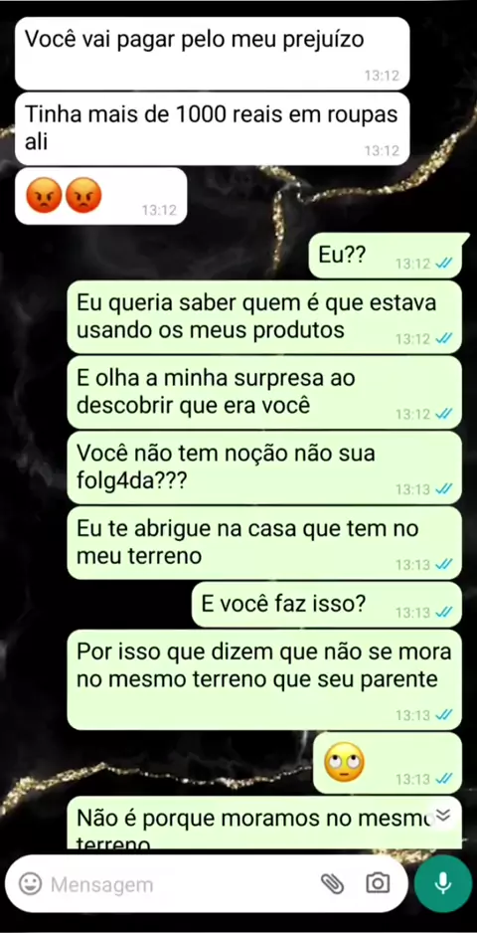This screenshot has width=477, height=933.
Task: Tap 'Tinha mais de 1000 reais' message
Action: point(213,128)
